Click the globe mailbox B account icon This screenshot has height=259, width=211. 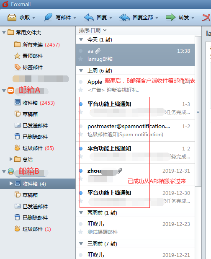pos(11,171)
